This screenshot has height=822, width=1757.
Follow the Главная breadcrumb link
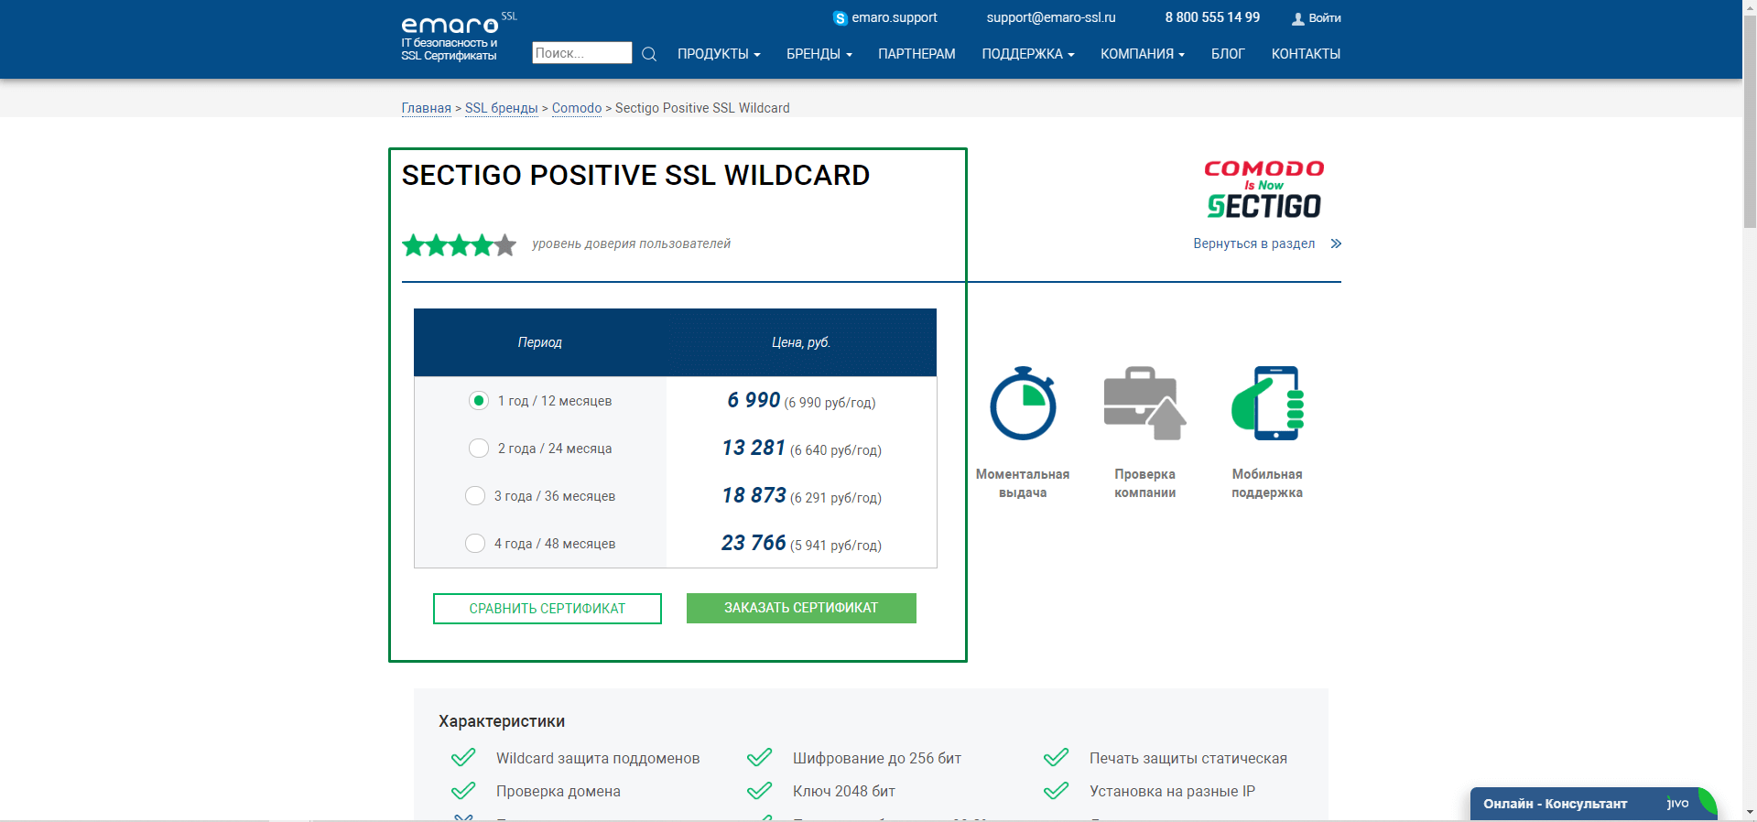427,108
